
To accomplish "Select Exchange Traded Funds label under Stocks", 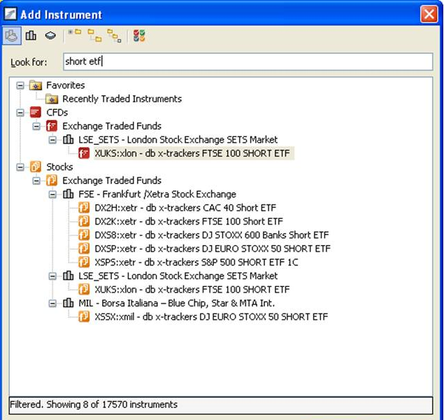I will (112, 181).
